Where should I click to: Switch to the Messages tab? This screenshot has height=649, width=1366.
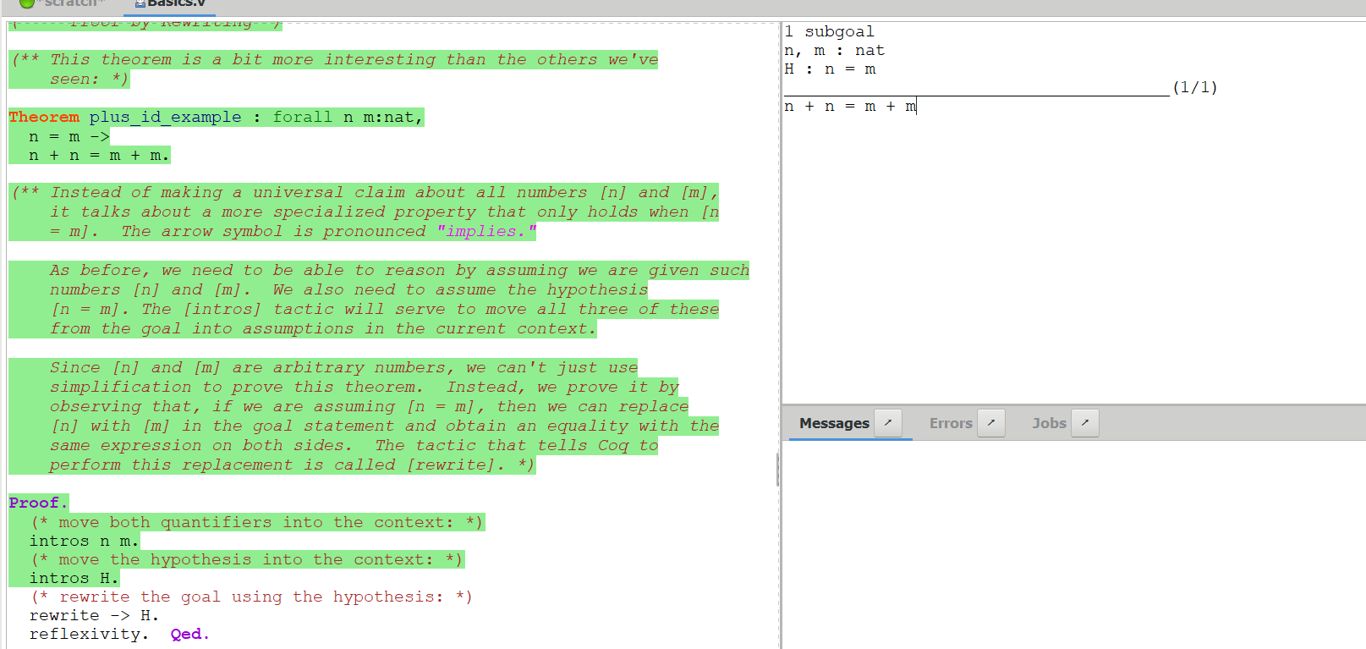[x=834, y=423]
